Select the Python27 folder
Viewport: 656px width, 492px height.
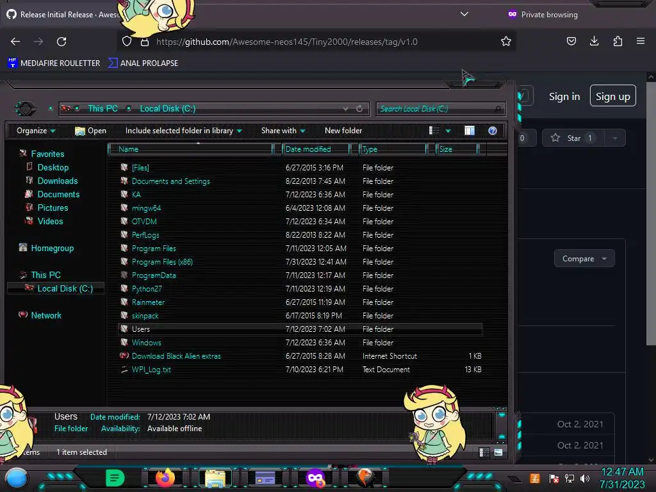tap(147, 289)
